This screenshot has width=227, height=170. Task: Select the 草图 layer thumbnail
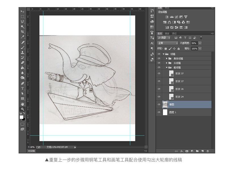click(x=165, y=104)
